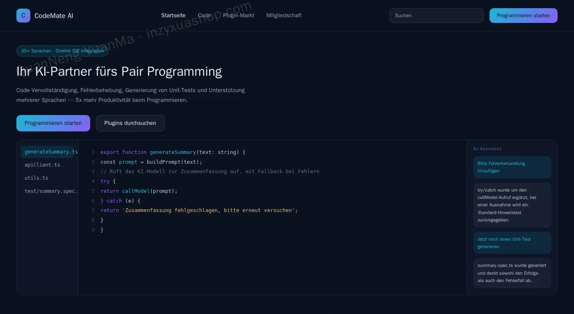This screenshot has height=314, width=574.
Task: Click header Programmieren starten button
Action: tap(524, 16)
